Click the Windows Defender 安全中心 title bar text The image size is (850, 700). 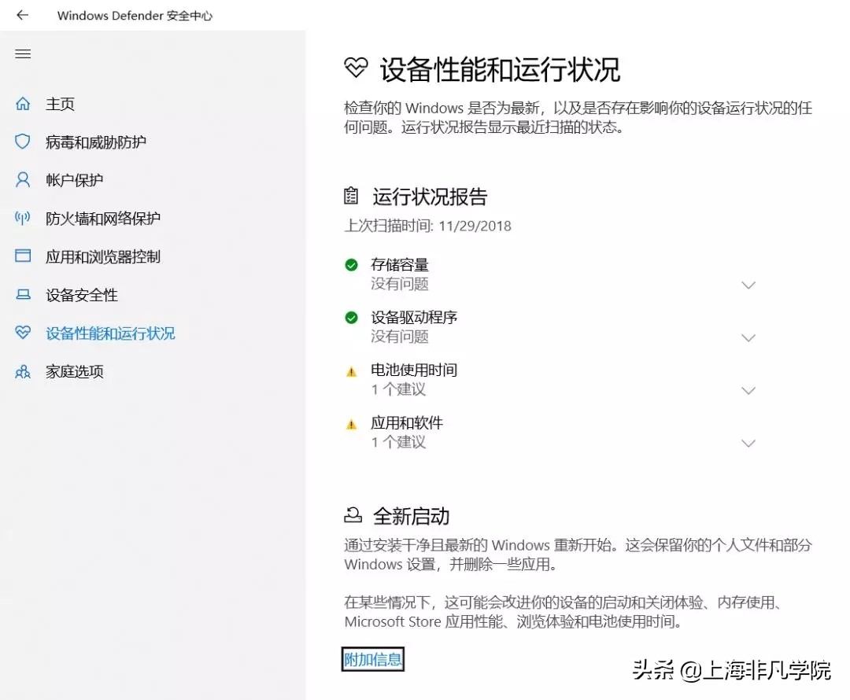click(135, 15)
